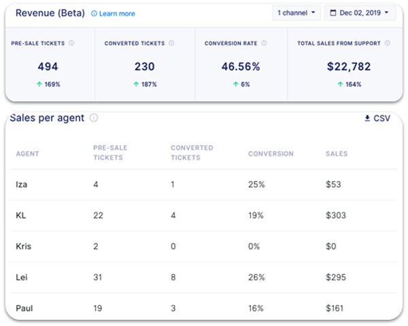Click the Conversion column header
The height and width of the screenshot is (326, 408).
point(271,154)
